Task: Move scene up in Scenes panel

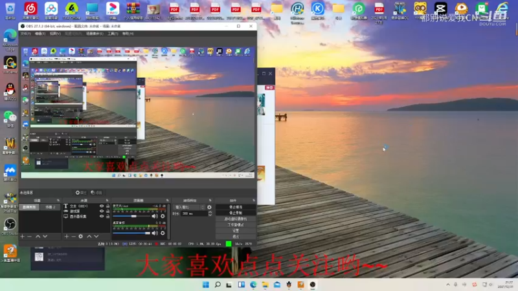Action: [38, 237]
